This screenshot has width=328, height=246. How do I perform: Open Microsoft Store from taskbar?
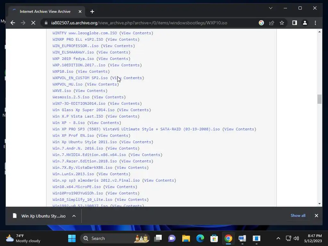pos(214,238)
